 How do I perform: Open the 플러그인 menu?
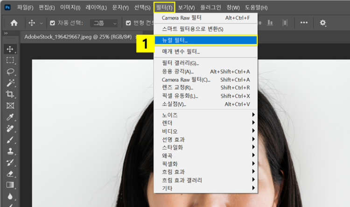(210, 7)
